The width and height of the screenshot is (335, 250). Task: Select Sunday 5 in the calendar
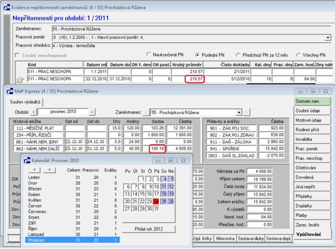171,179
